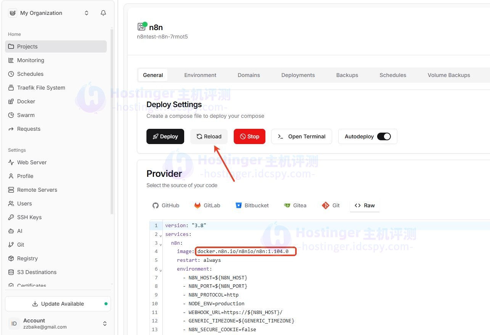The image size is (490, 335).
Task: Click the red Stop button
Action: click(249, 136)
